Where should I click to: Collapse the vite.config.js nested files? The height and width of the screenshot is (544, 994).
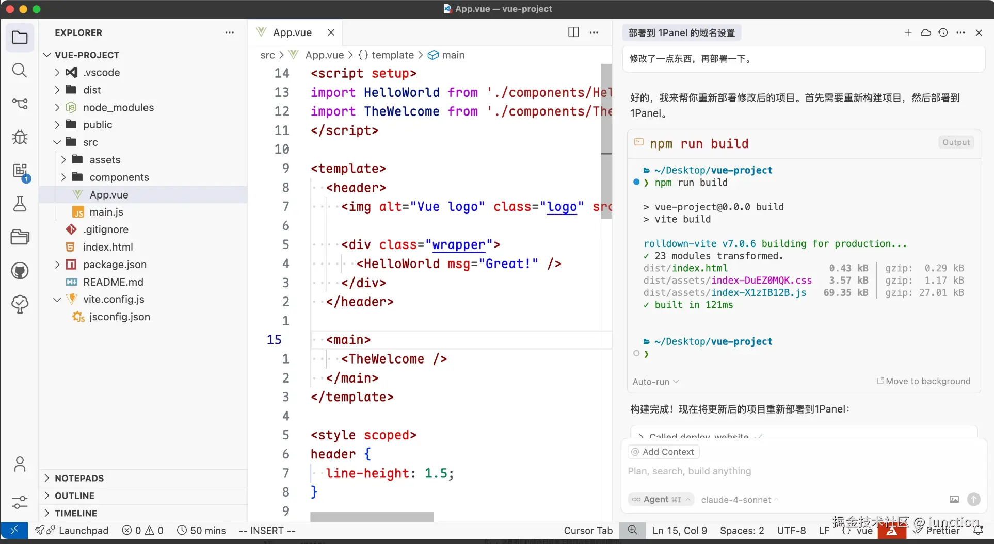pyautogui.click(x=57, y=299)
